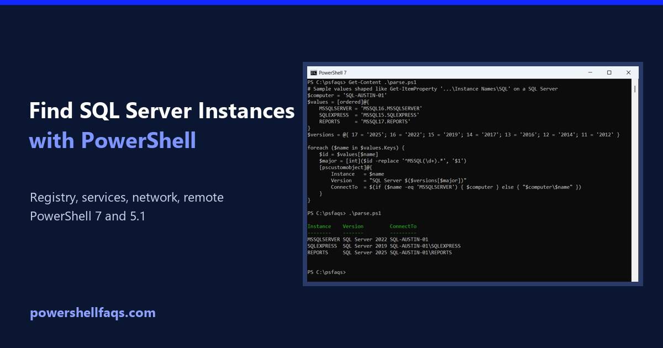The height and width of the screenshot is (348, 663).
Task: Click the green "Instance" column header
Action: (x=319, y=226)
